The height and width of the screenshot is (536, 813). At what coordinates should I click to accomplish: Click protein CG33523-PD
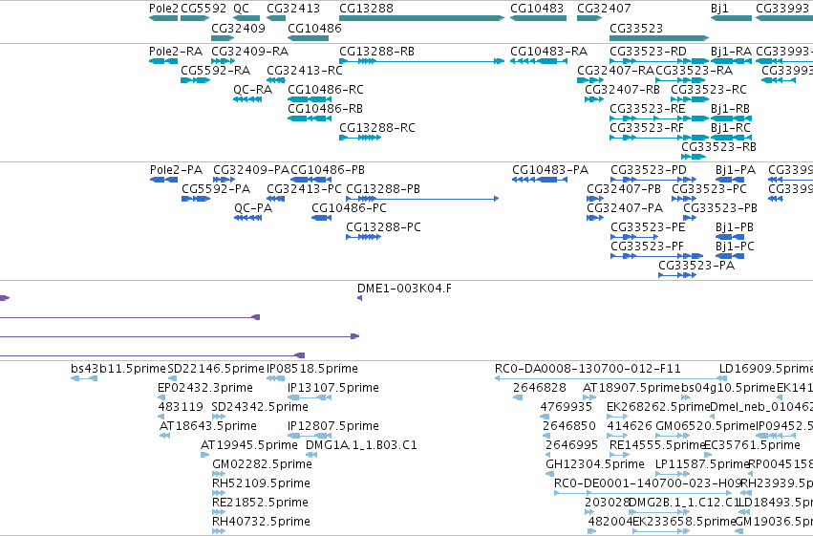pyautogui.click(x=653, y=180)
